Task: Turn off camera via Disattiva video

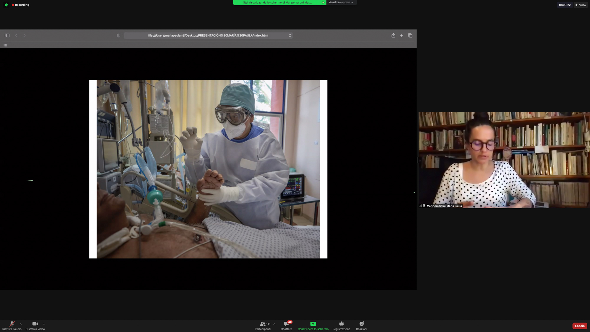Action: 35,326
